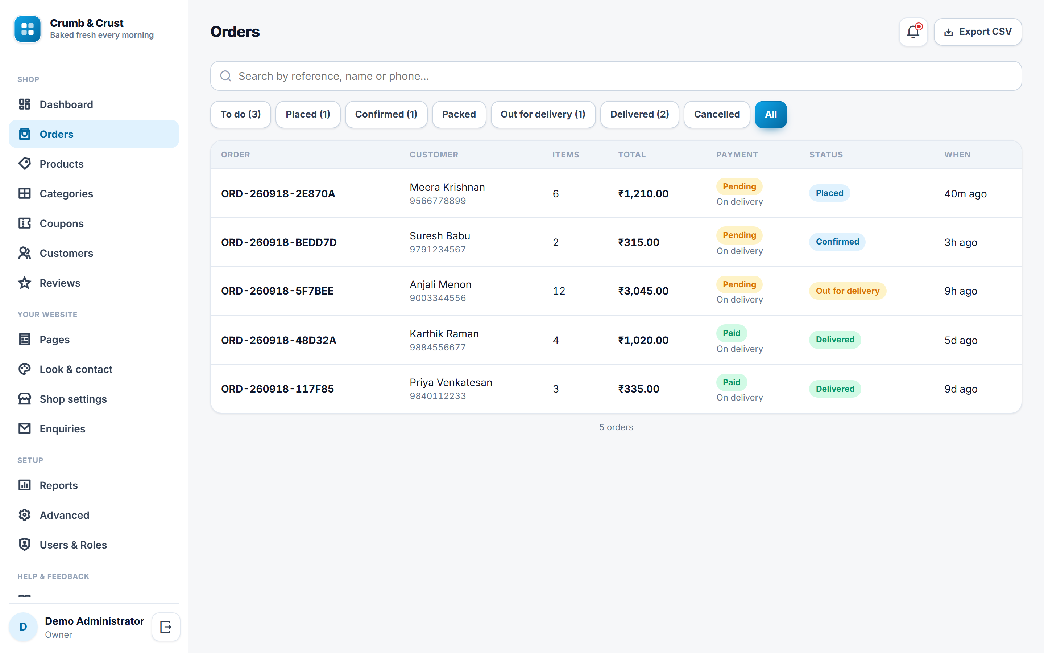Show Delivered (2) orders

click(x=640, y=114)
